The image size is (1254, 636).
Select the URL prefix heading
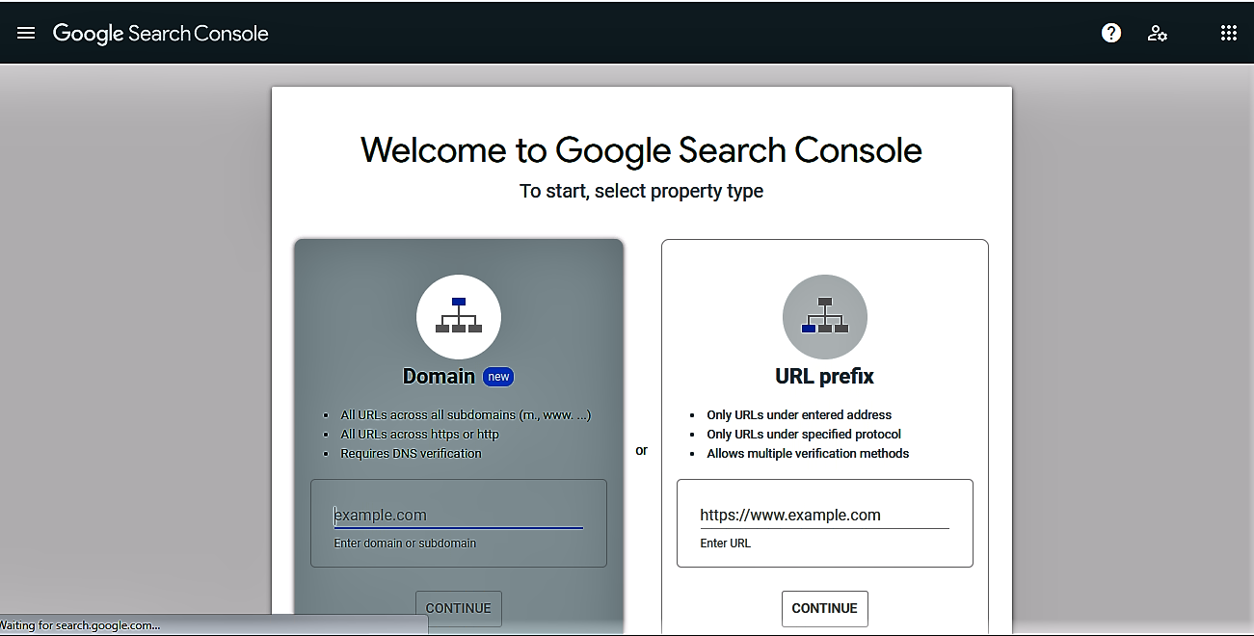(825, 376)
